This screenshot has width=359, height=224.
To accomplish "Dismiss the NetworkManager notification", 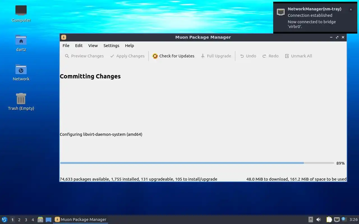I will (x=351, y=10).
